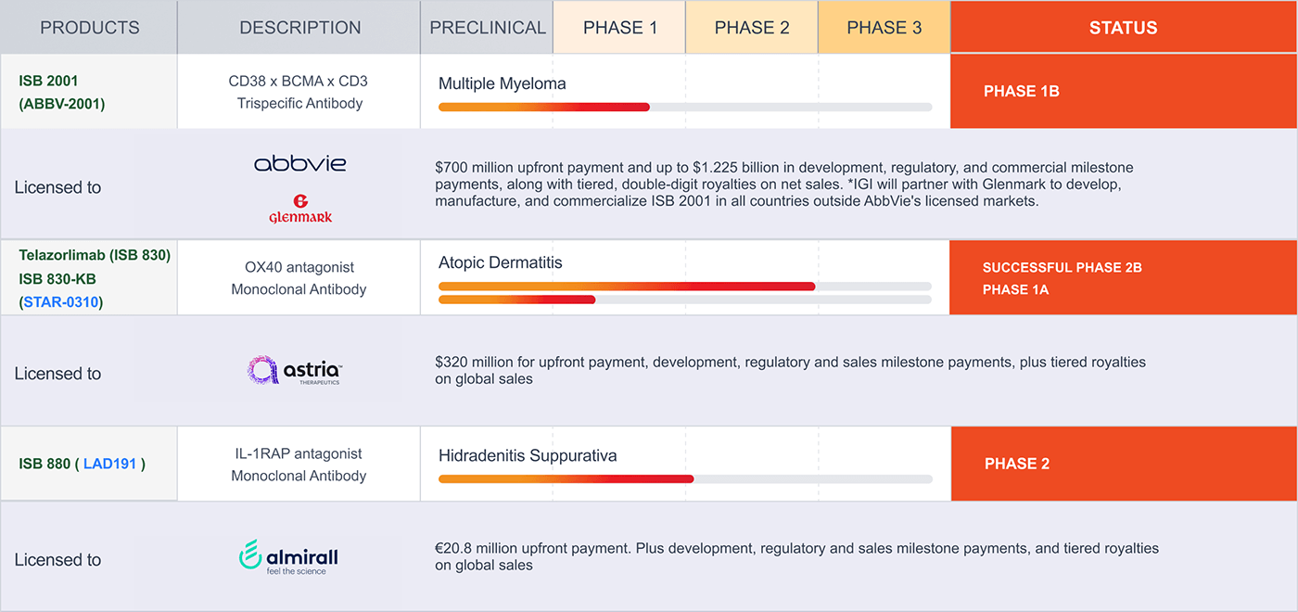
Task: Select the Phase 1 column header
Action: pyautogui.click(x=619, y=28)
